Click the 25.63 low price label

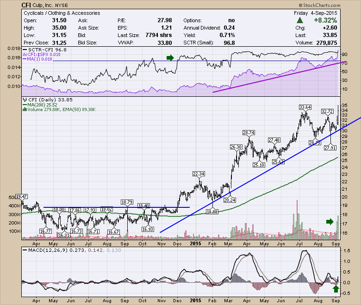pos(278,162)
